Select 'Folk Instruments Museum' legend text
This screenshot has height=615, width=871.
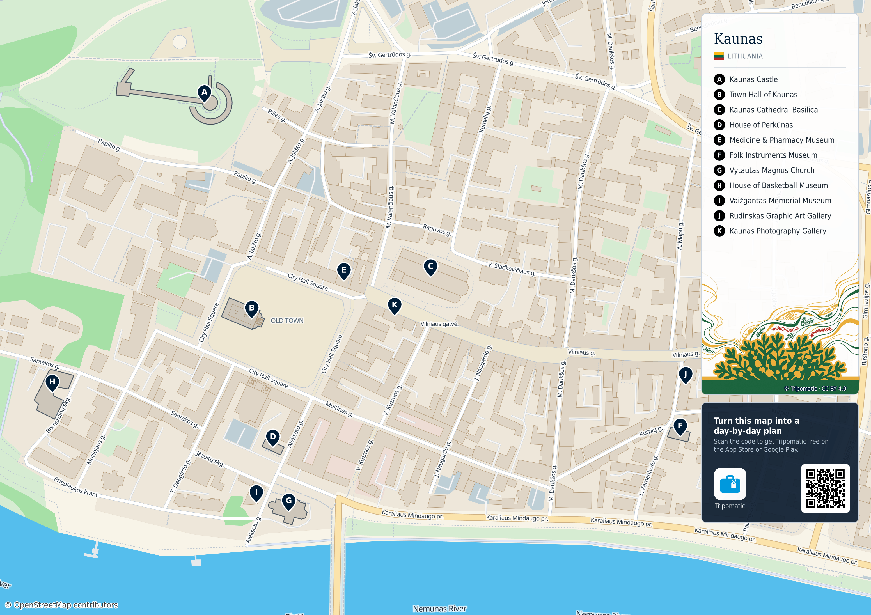[773, 155]
